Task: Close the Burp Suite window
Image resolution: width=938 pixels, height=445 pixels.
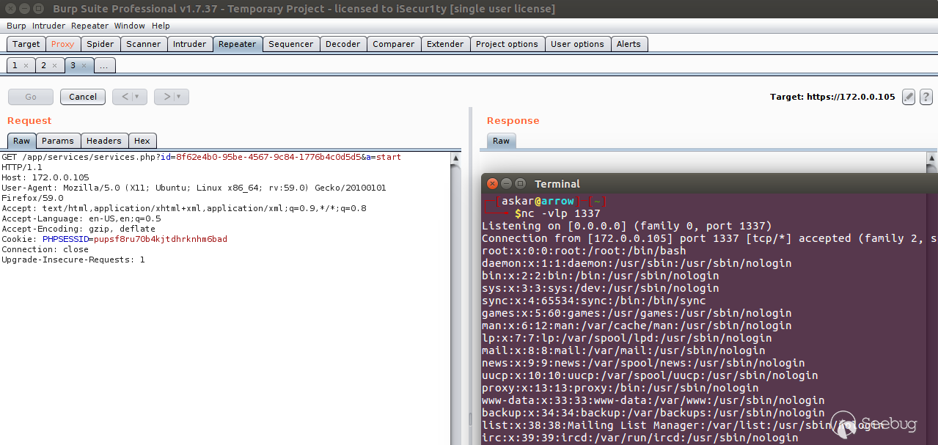Action: 10,9
